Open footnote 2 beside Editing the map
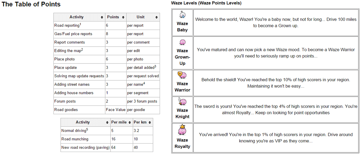 point(82,50)
